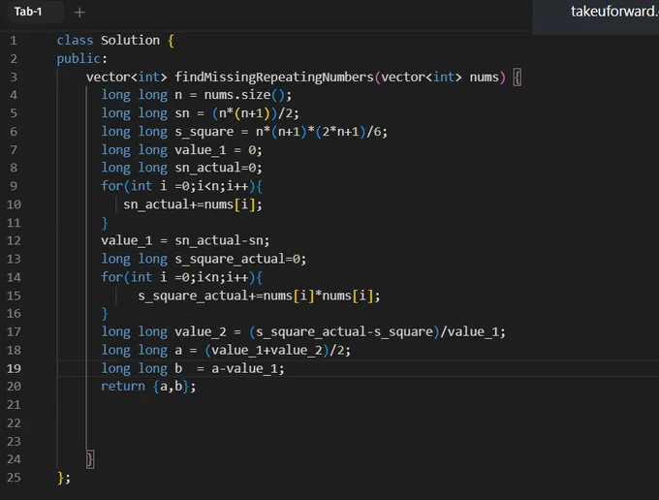This screenshot has height=500, width=659.
Task: Click the 'return {a,b};' statement
Action: [148, 386]
